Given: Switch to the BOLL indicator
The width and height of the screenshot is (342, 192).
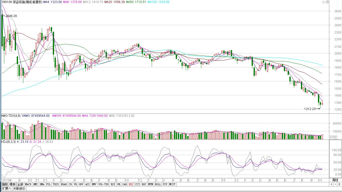Looking at the screenshot, I should [158, 184].
